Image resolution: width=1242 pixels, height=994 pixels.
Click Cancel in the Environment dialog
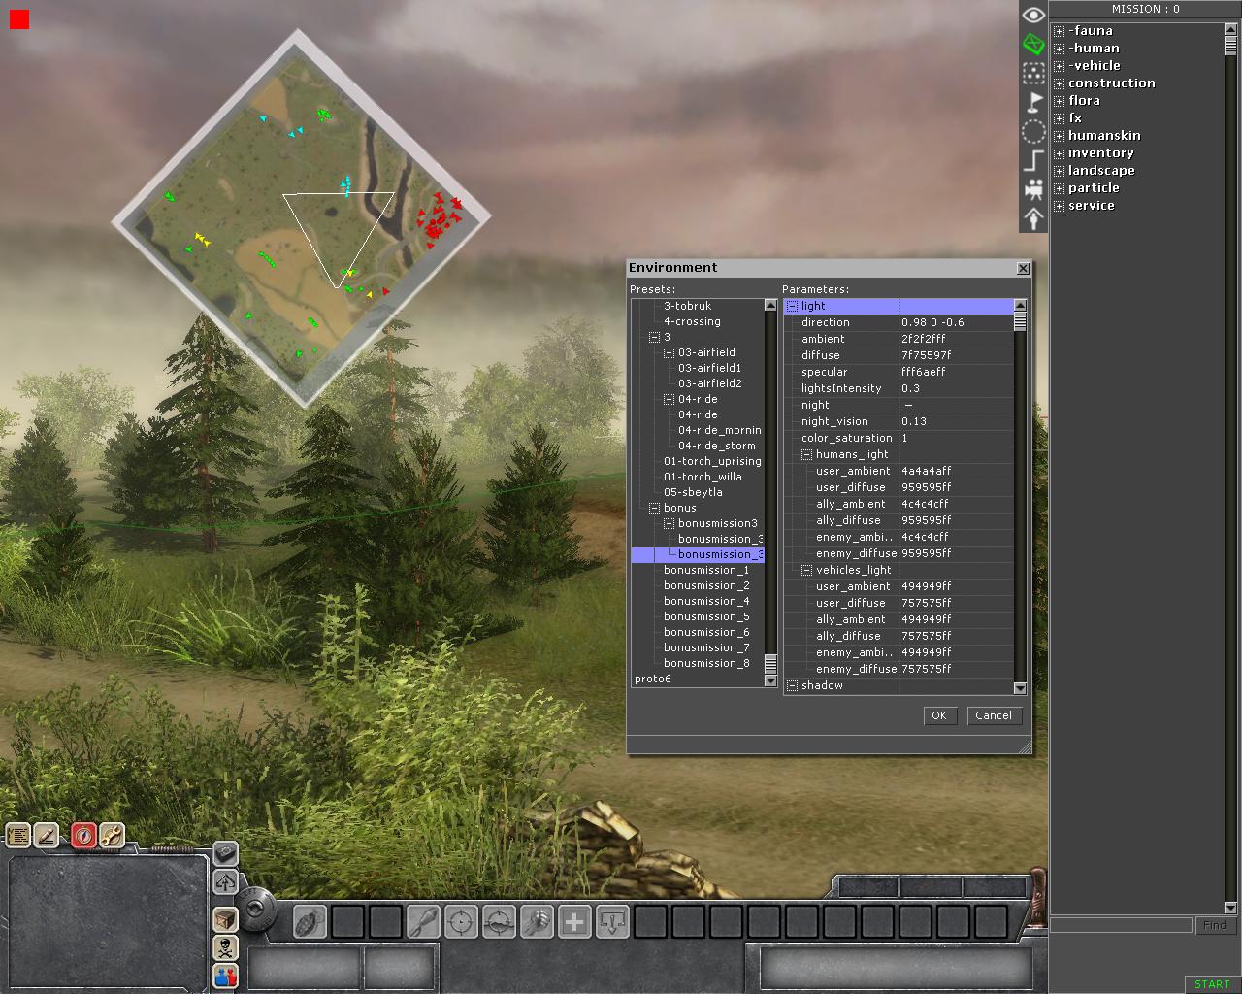point(994,715)
